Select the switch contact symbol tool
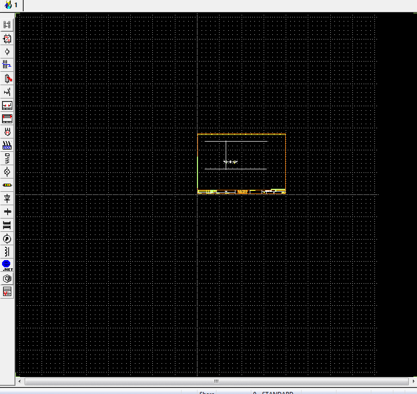Image resolution: width=417 pixels, height=394 pixels. click(7, 92)
